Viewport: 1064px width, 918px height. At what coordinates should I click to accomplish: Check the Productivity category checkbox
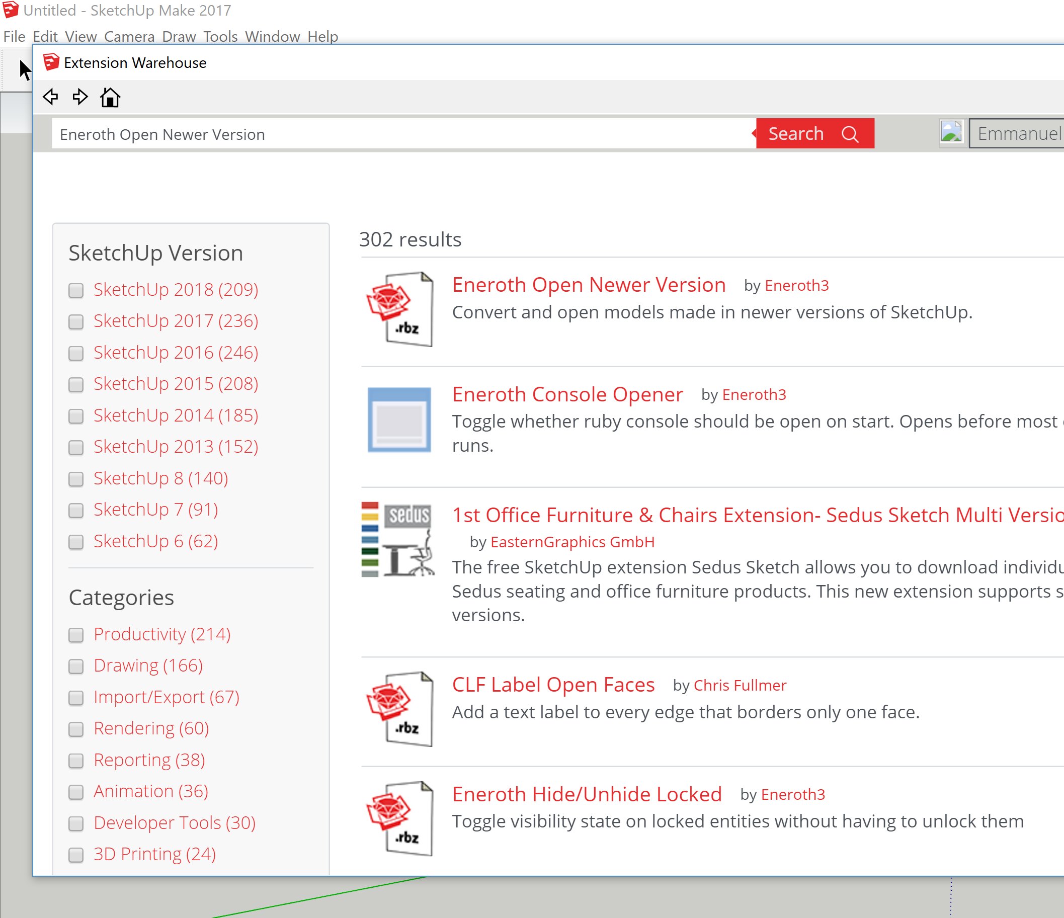coord(76,635)
